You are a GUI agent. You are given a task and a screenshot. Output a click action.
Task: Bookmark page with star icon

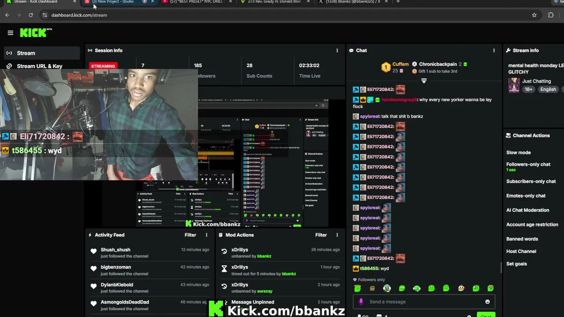[534, 15]
